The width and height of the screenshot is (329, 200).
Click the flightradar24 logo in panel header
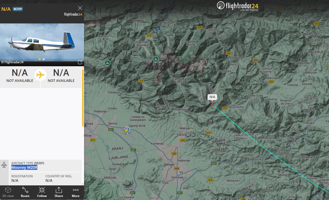(73, 14)
